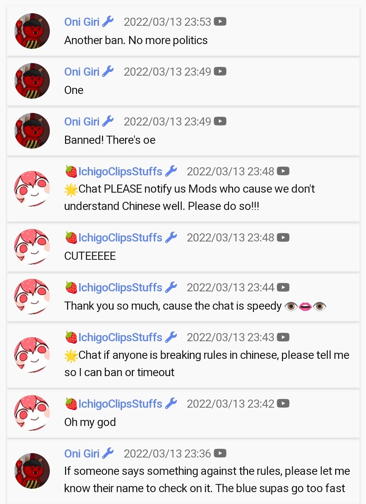The height and width of the screenshot is (504, 366).
Task: Open Oni Giri's avatar on 'Banned! There's oe'
Action: (x=32, y=131)
